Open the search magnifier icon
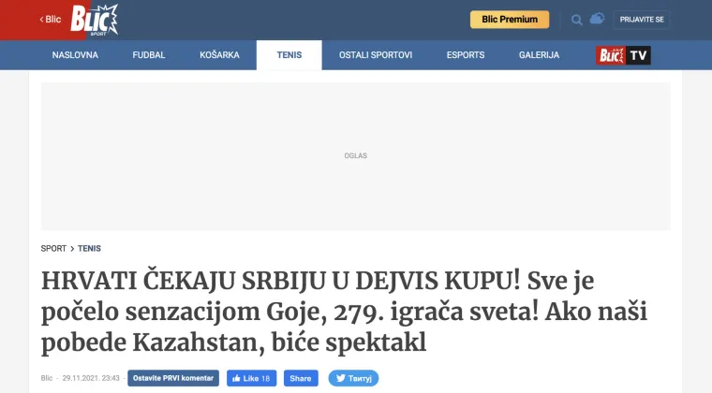This screenshot has width=712, height=393. click(x=577, y=20)
